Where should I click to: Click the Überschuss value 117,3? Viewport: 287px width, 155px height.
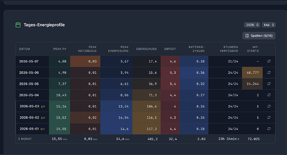(151, 129)
